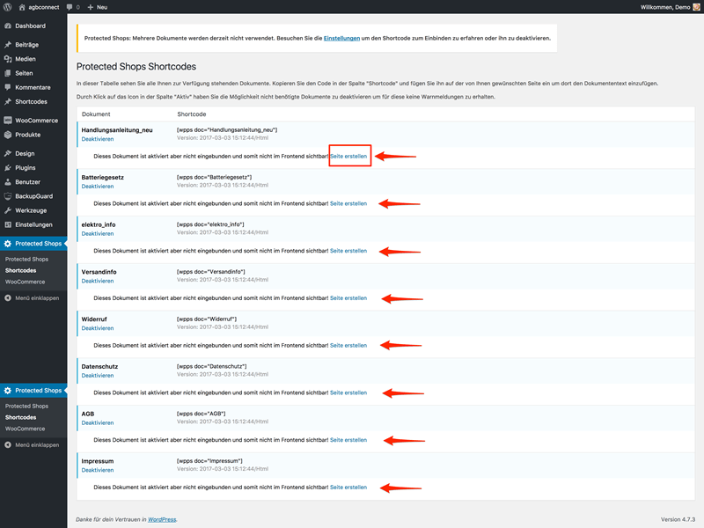
Task: Click the Werkzeuge wrench icon
Action: pos(8,210)
